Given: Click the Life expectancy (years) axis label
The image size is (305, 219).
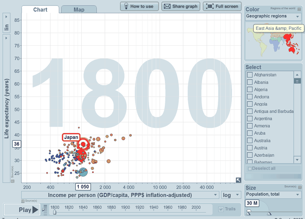Looking at the screenshot, I should (6, 108).
